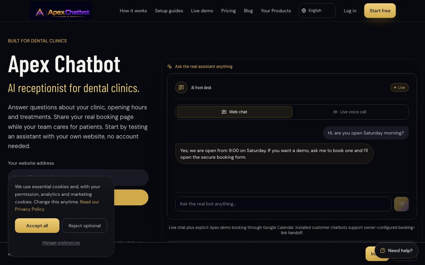Click the send message arrow button
425x265 pixels.
coord(401,204)
